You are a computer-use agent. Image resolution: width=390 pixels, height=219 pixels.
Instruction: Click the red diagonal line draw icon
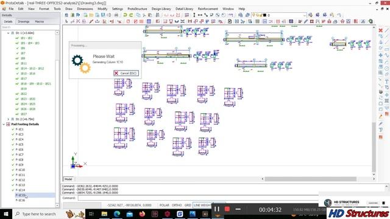click(91, 22)
